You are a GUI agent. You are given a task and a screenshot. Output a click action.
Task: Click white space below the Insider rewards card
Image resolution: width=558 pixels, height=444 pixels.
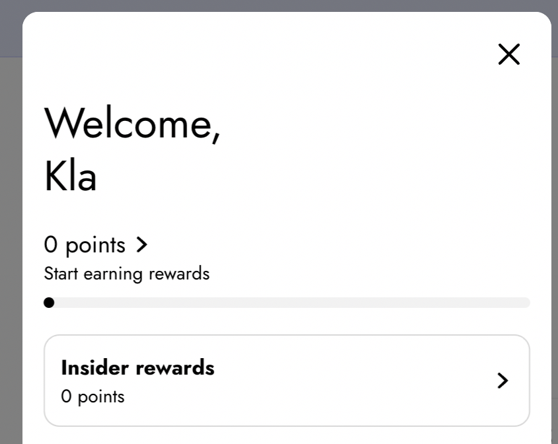(x=287, y=435)
